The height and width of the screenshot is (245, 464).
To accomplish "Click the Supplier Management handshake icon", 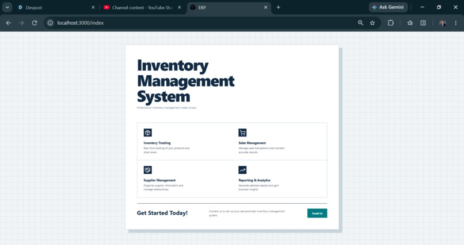I will pyautogui.click(x=148, y=170).
